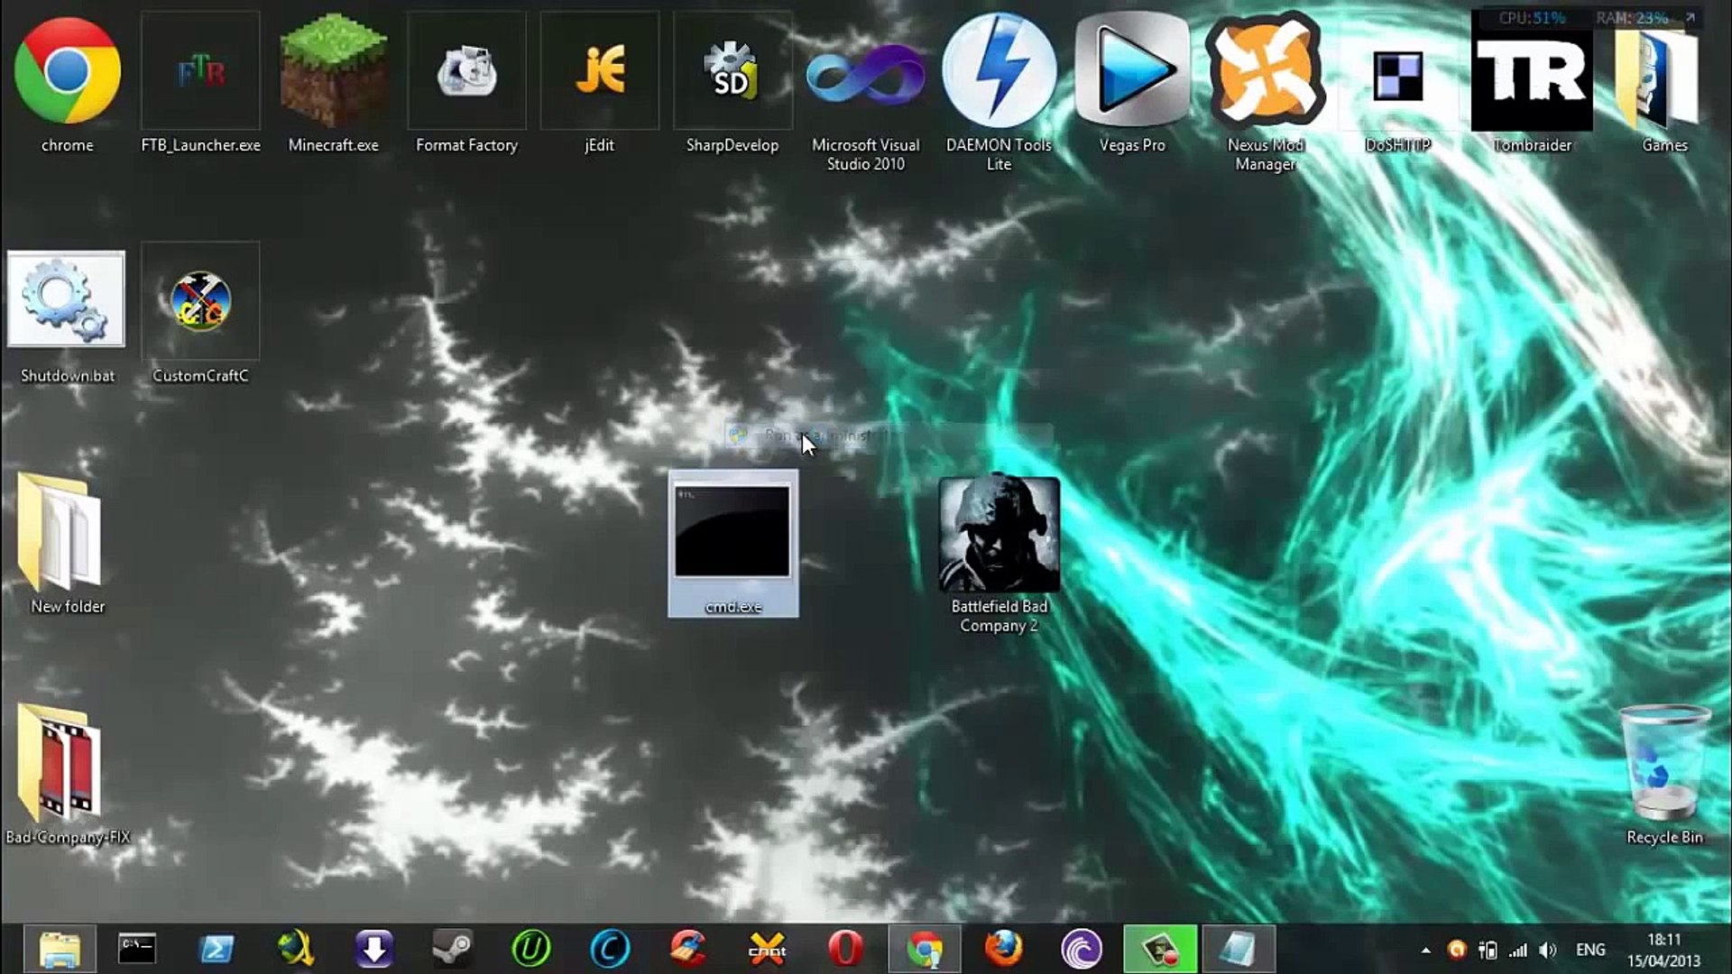Open DAEMON Tools Lite shortcut

coord(999,70)
